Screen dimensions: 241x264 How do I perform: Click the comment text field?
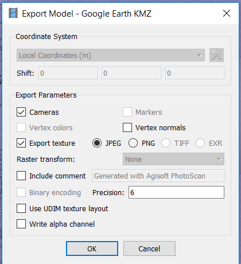pos(158,176)
